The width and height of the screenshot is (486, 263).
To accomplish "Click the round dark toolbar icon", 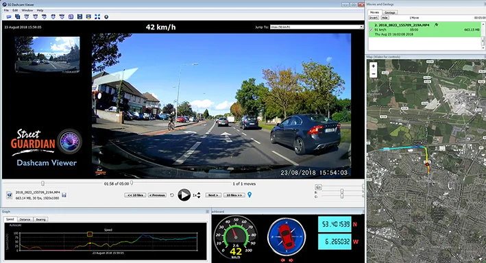I will point(106,16).
